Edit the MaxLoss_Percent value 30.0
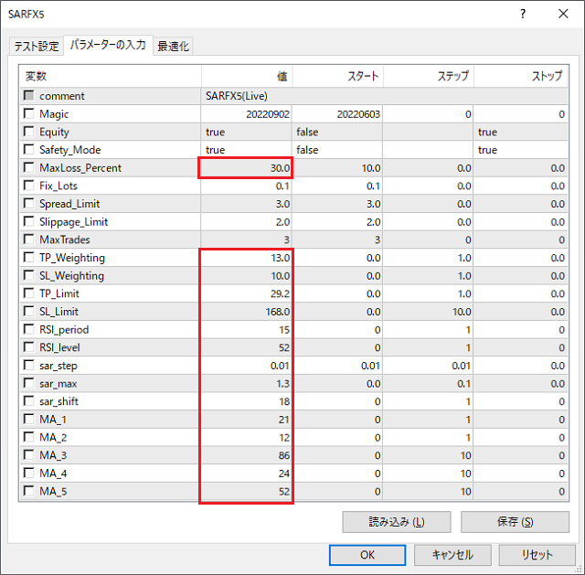The width and height of the screenshot is (585, 575). (280, 168)
